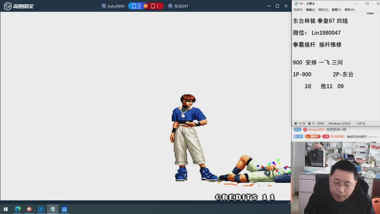Launch Microsoft Edge from the taskbar

click(x=18, y=209)
